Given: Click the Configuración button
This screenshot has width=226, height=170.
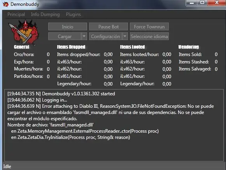Looking at the screenshot, I should 106,36.
